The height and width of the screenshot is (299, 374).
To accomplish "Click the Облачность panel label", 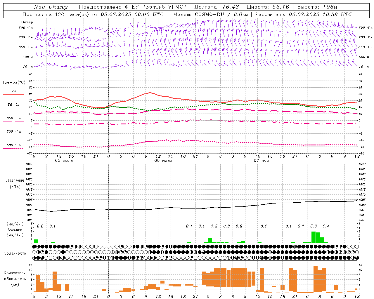I will (x=15, y=253).
